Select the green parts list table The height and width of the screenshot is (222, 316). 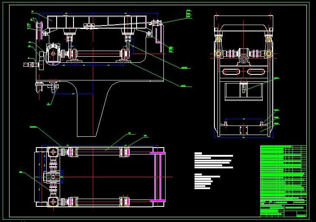tap(283, 172)
